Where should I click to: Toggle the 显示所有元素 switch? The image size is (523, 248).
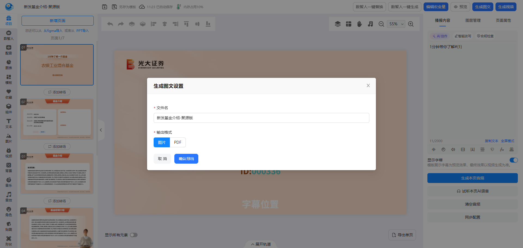pos(134,235)
